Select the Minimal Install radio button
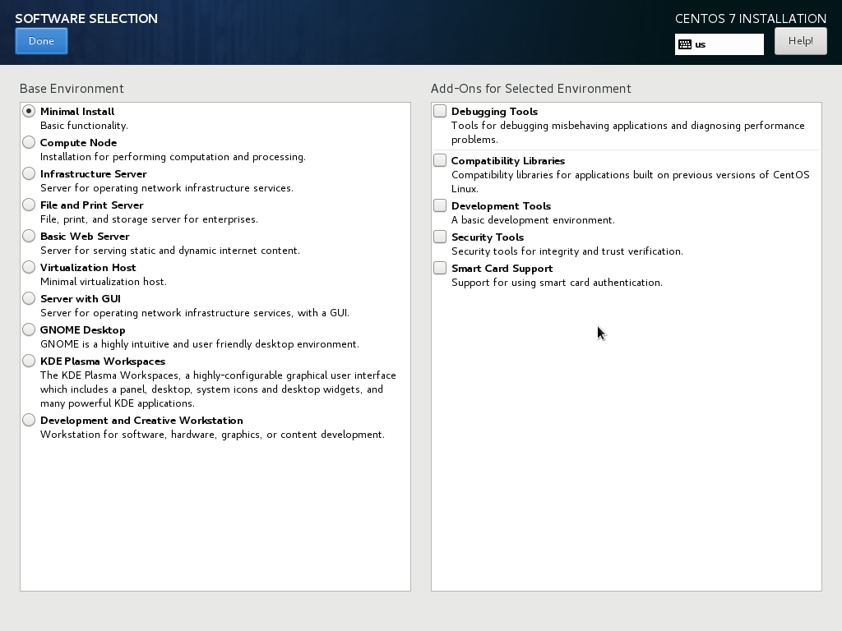 click(29, 111)
